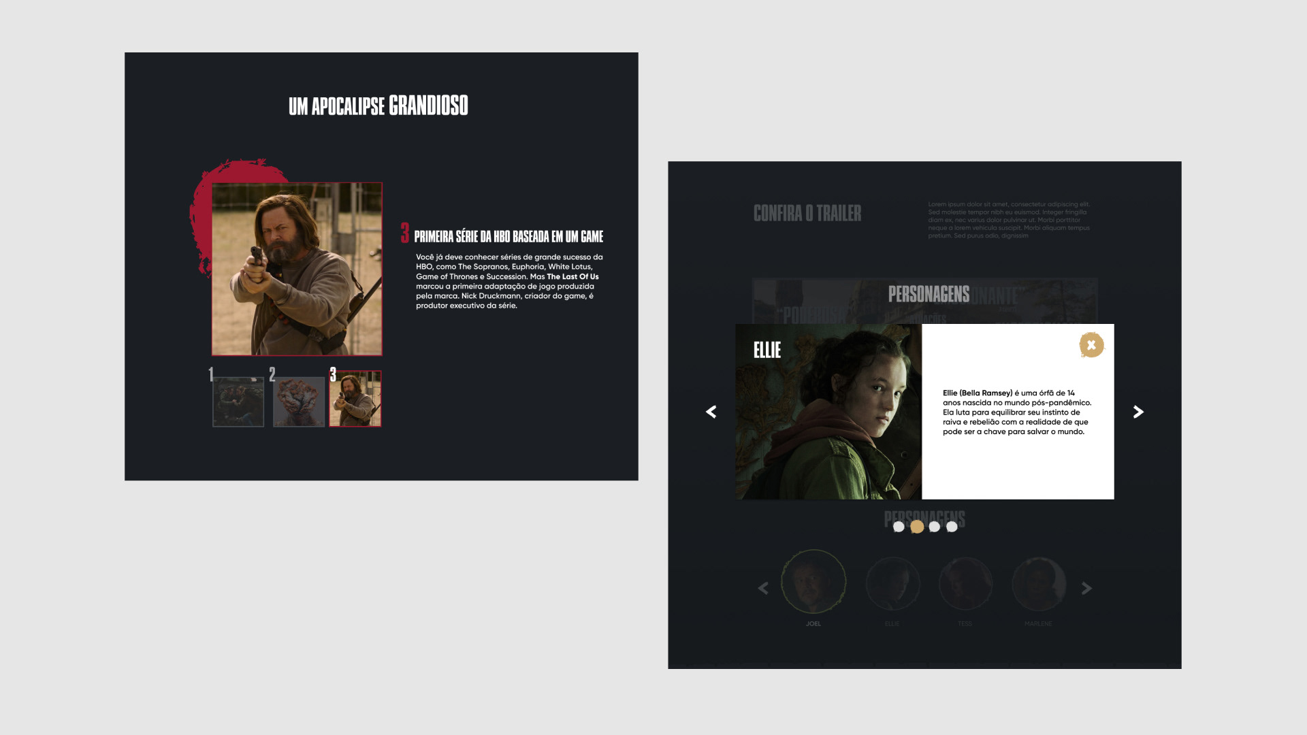
Task: Select the third carousel pagination dot
Action: coord(935,527)
